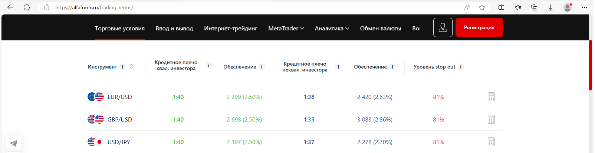Click the red Регистрация button
Viewport: 595px width, 153px height.
(479, 27)
